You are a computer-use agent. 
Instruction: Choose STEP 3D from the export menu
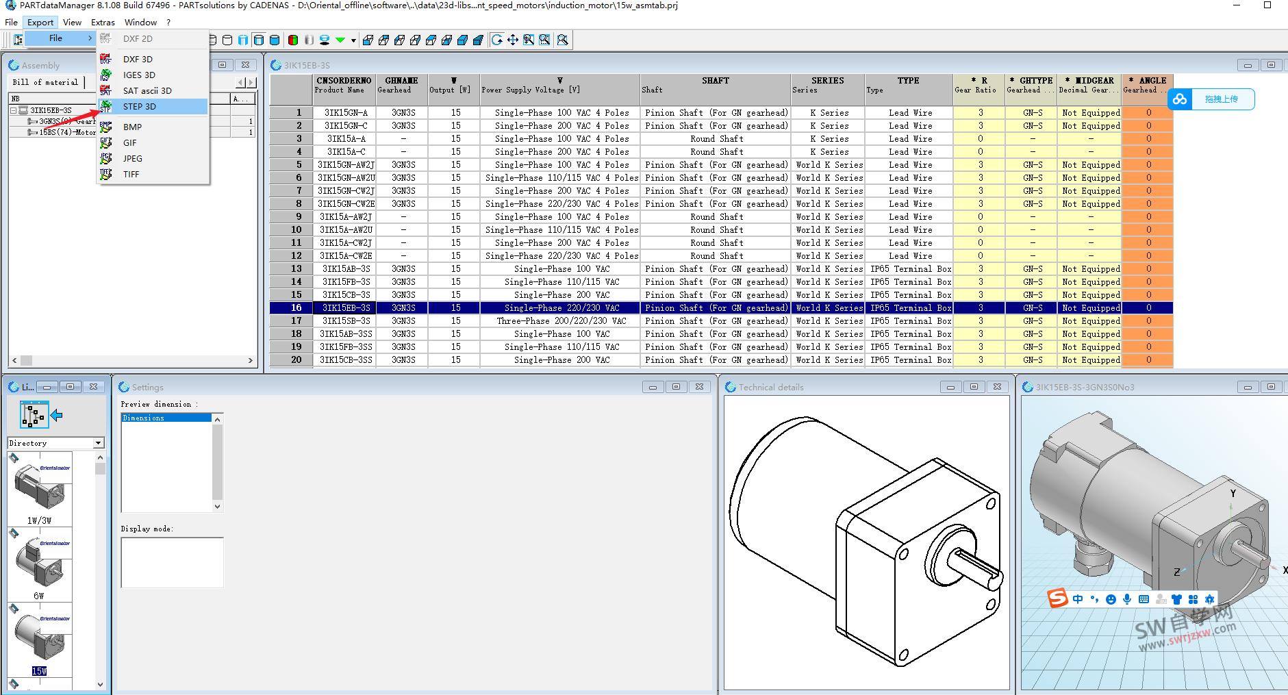[x=140, y=107]
